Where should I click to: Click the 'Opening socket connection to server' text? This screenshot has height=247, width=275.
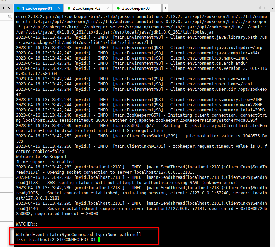pos(89,172)
